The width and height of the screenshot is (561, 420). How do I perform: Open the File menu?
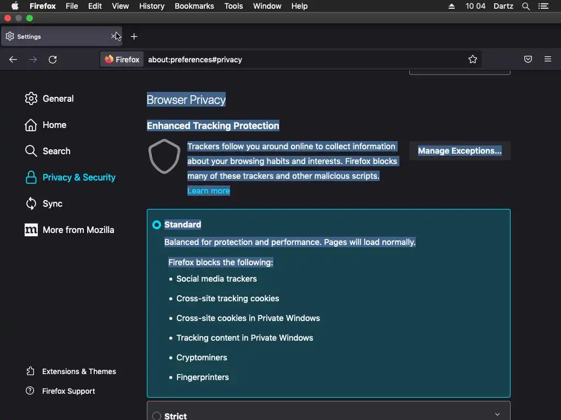pos(72,6)
